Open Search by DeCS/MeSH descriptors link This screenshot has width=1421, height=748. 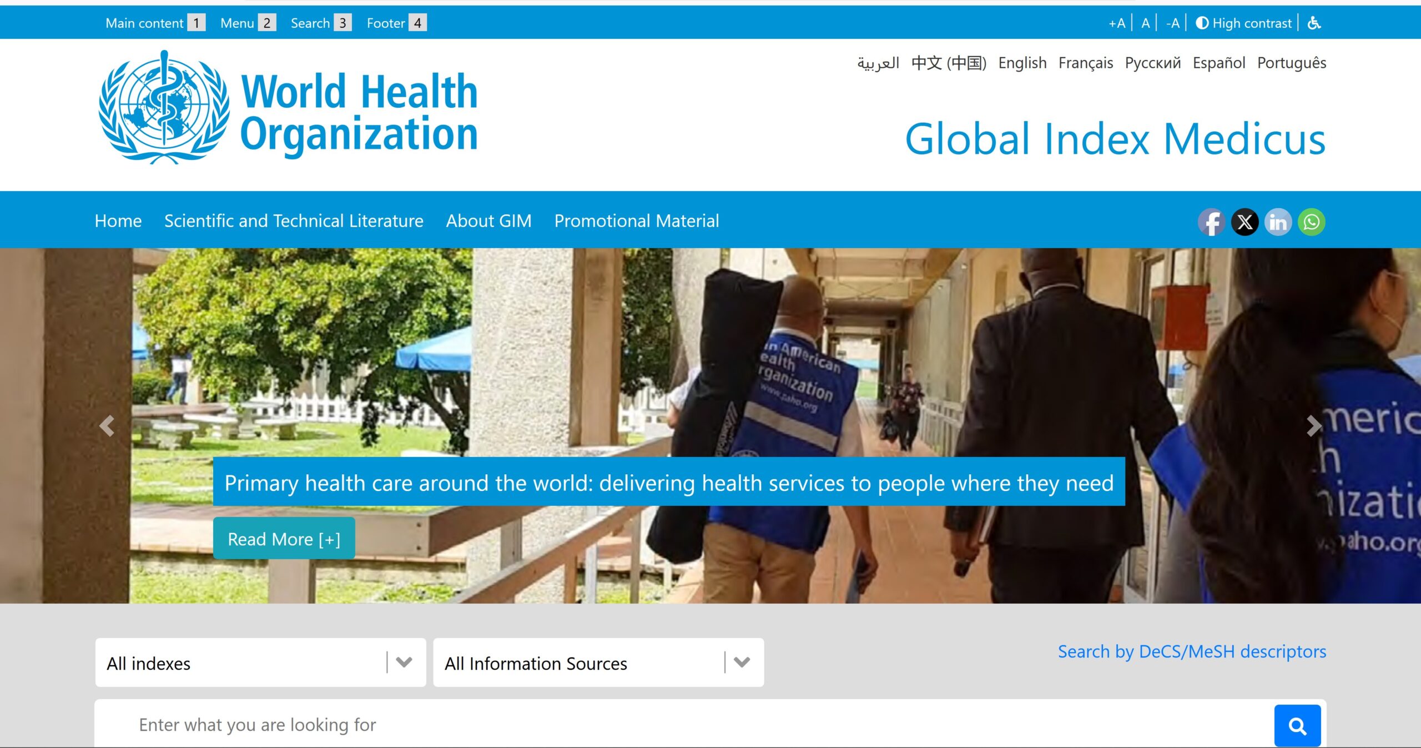tap(1191, 651)
